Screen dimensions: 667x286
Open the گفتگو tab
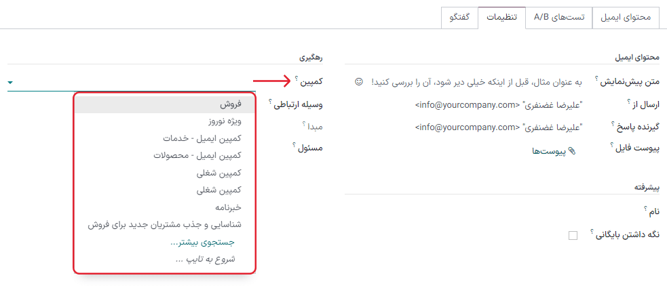tap(459, 18)
